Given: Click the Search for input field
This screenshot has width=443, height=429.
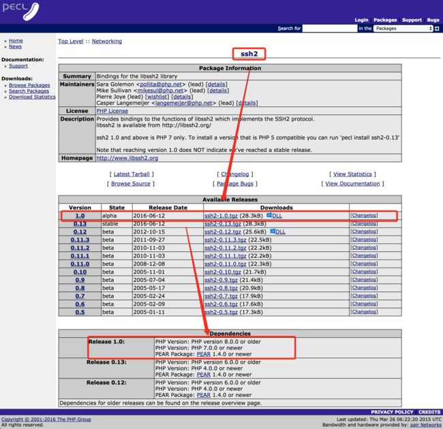Looking at the screenshot, I should tap(330, 29).
